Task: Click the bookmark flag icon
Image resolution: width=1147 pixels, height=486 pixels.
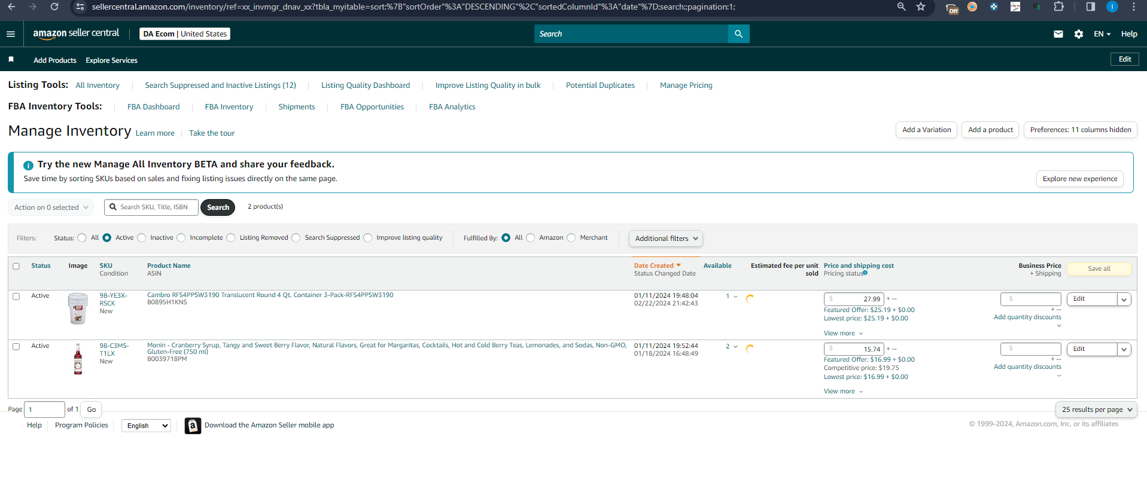Action: 11,59
